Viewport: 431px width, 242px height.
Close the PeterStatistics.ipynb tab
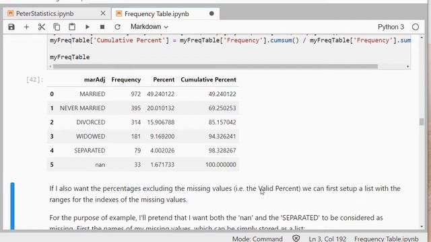click(x=103, y=13)
